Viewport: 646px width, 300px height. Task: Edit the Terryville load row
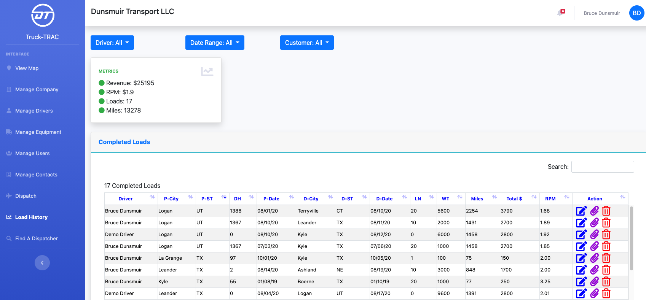[581, 211]
